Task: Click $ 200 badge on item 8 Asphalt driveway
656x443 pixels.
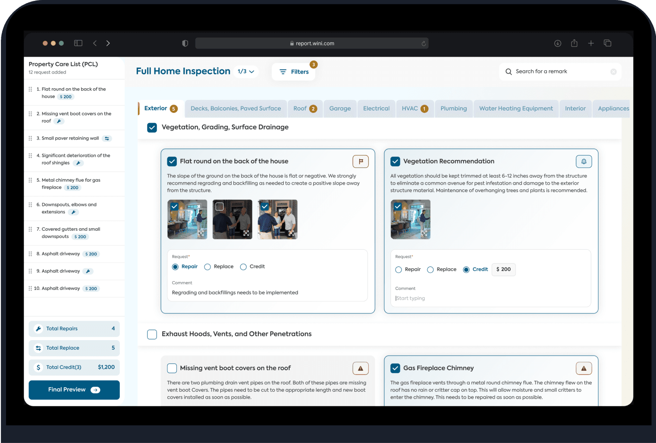Action: pyautogui.click(x=91, y=254)
